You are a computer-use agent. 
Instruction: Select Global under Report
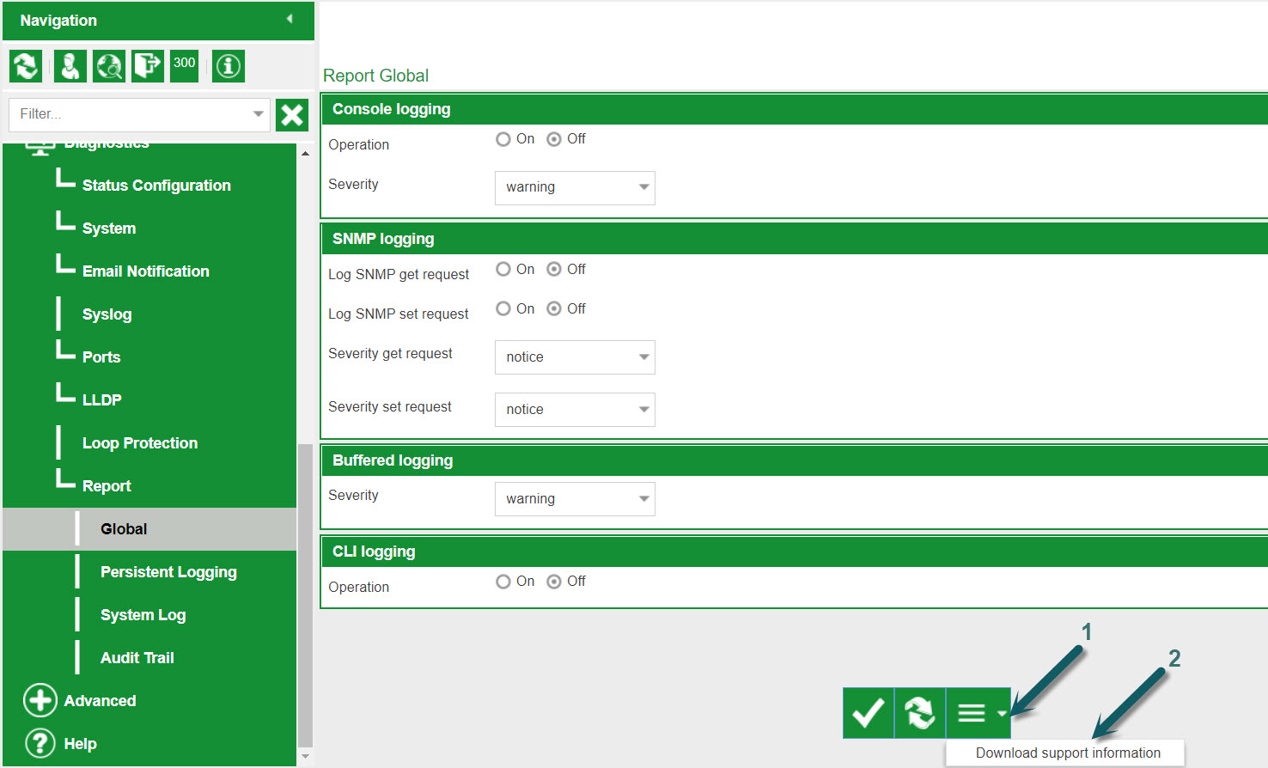(x=149, y=529)
